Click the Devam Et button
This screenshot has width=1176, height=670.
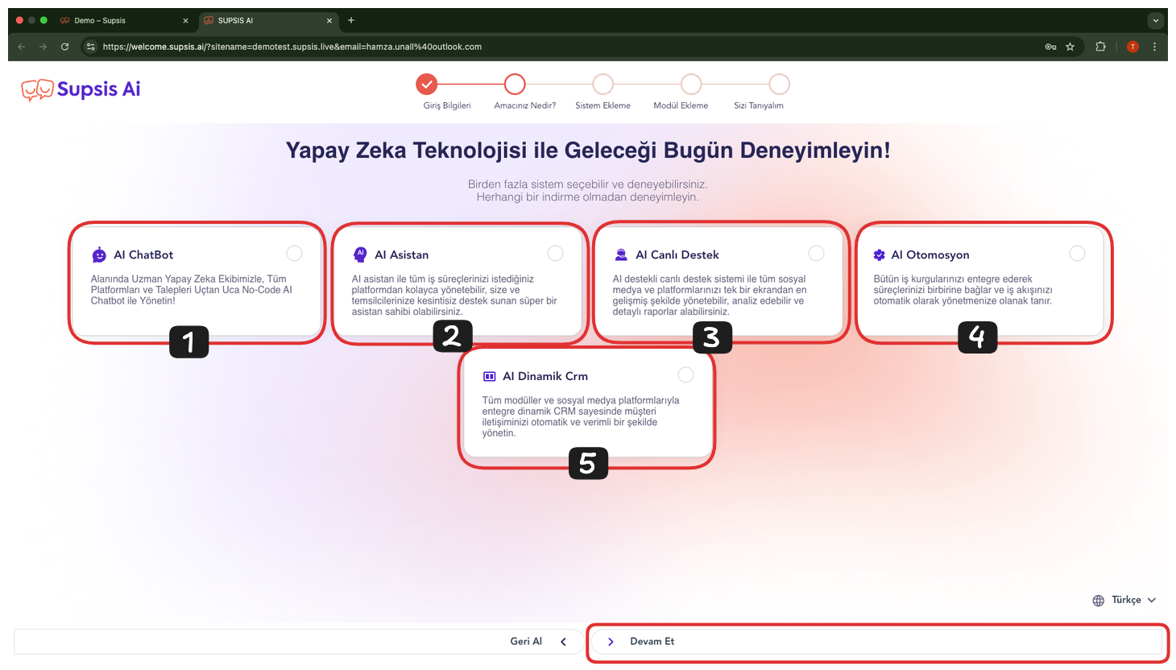(x=878, y=642)
